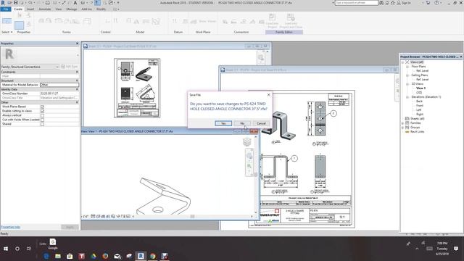Click the OmniClass Number value field

59,94
